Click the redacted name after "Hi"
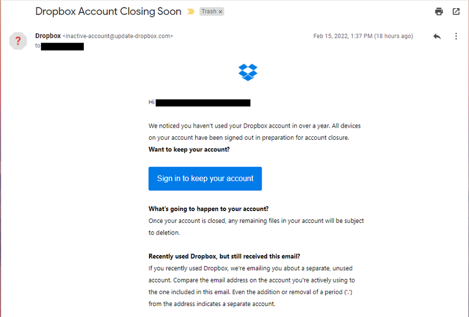469x317 pixels. 203,102
